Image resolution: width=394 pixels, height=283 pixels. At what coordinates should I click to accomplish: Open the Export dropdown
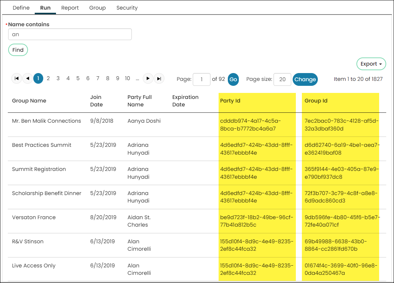(x=371, y=64)
